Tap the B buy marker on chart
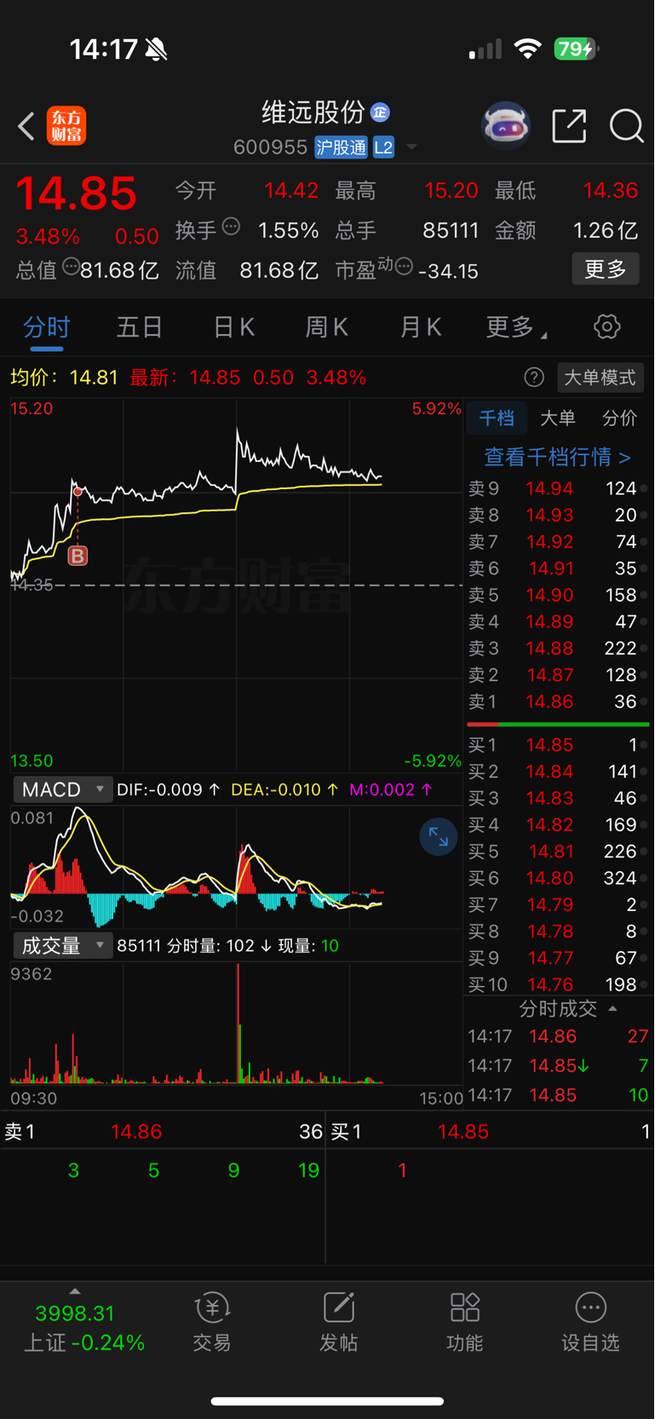655x1419 pixels. [78, 556]
